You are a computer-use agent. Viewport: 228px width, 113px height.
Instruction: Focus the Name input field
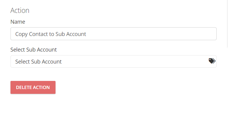point(113,34)
